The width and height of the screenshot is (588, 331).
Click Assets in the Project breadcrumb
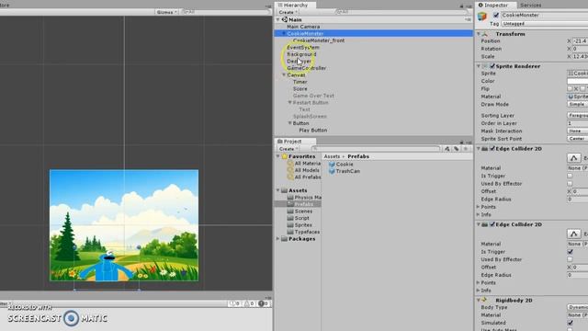tap(332, 156)
